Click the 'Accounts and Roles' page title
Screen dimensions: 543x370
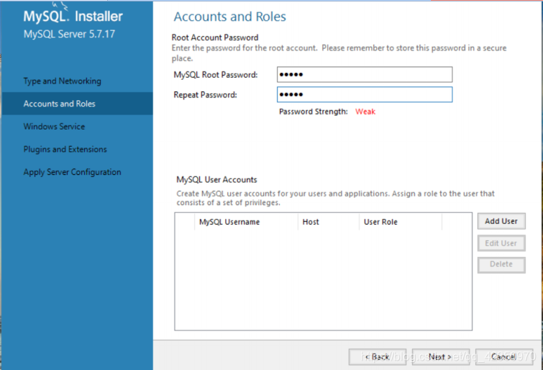click(x=230, y=17)
